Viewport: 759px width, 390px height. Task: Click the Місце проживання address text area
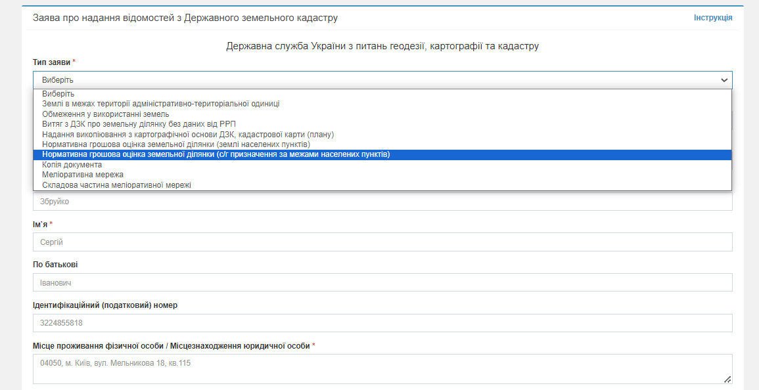[382, 369]
